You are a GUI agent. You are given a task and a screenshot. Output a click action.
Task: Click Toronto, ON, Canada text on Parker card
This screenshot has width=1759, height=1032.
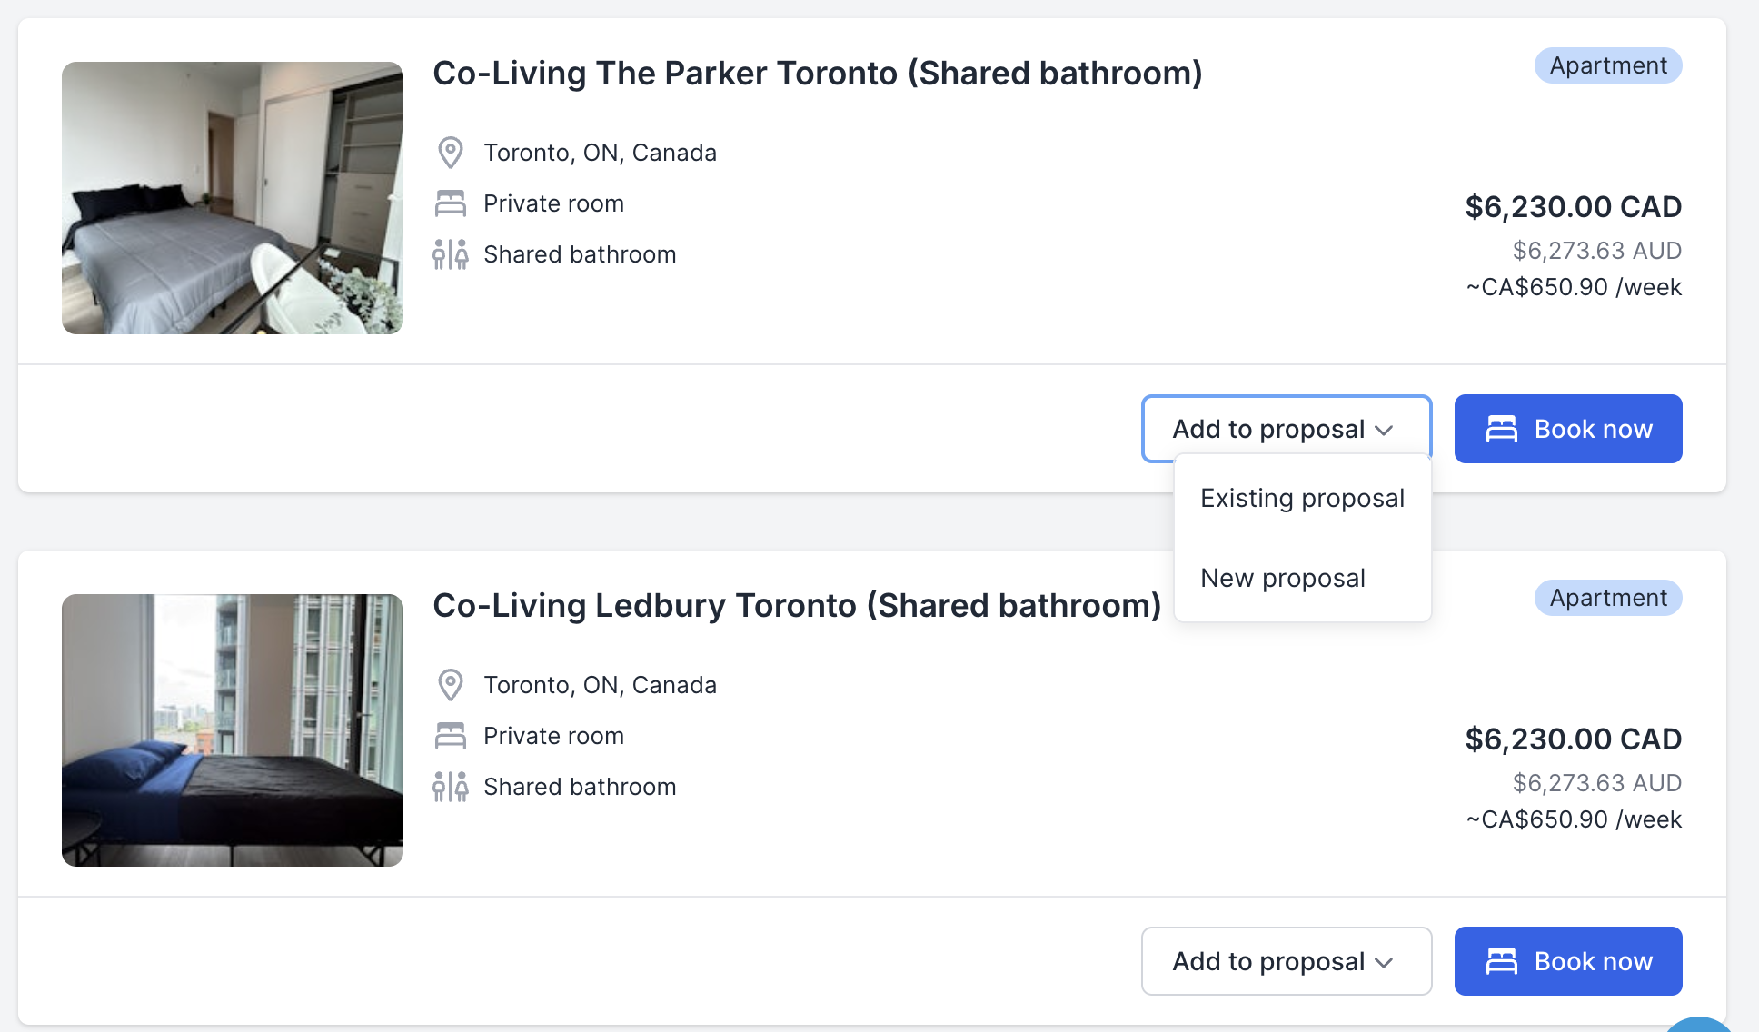click(600, 153)
